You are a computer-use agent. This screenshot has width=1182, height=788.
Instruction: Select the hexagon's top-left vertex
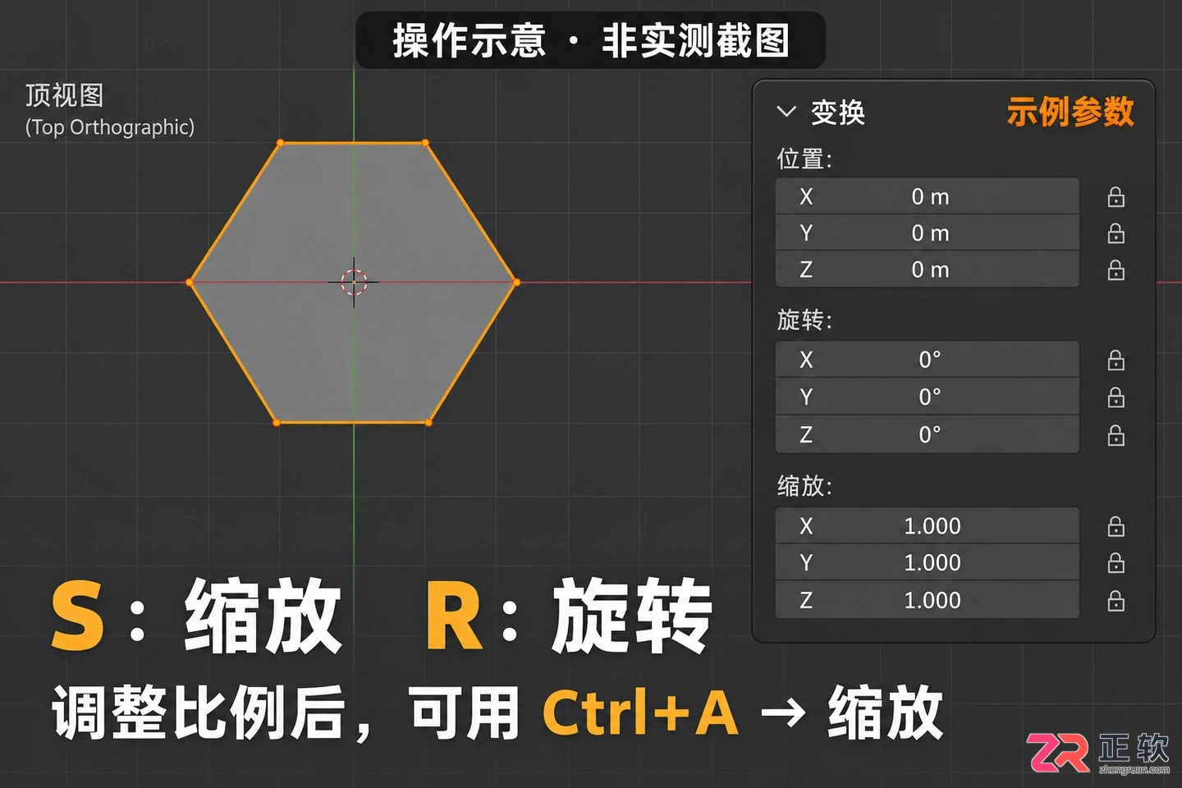click(x=281, y=143)
